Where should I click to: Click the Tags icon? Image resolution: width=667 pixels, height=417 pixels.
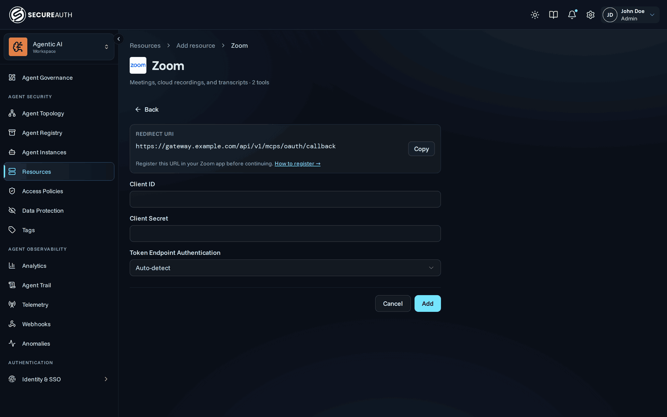click(x=12, y=230)
